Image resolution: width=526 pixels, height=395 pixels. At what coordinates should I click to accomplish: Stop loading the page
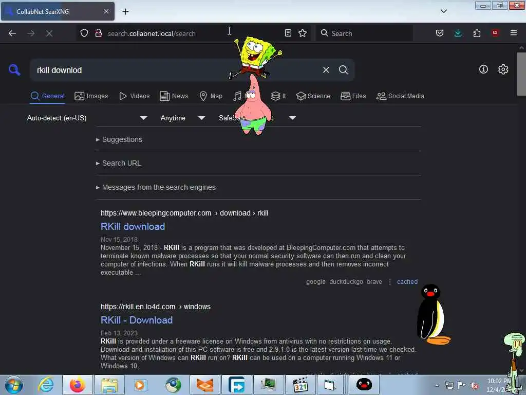coord(49,33)
